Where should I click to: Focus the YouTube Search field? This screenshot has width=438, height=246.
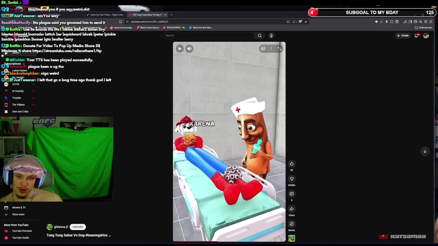pyautogui.click(x=209, y=36)
